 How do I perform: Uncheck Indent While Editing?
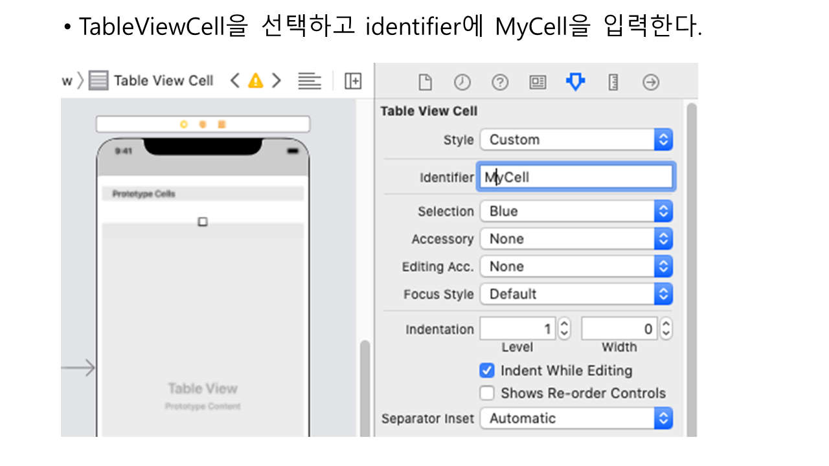(x=487, y=371)
